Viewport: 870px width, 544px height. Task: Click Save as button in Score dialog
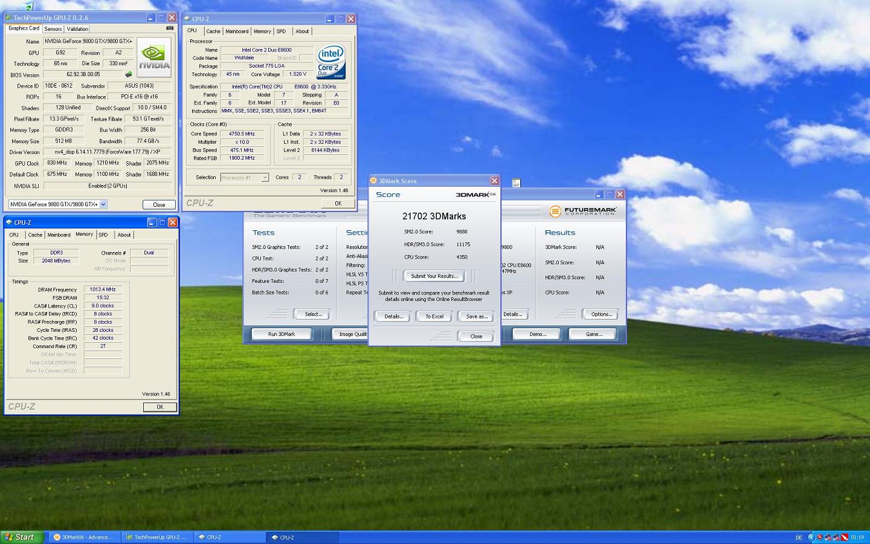476,316
